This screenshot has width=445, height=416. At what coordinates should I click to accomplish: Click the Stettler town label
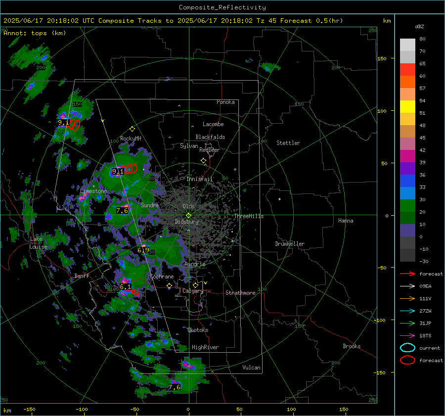[x=288, y=143]
